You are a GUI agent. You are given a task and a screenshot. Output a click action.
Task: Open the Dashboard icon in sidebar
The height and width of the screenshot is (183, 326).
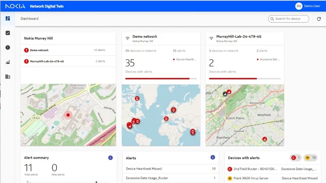pos(8,18)
